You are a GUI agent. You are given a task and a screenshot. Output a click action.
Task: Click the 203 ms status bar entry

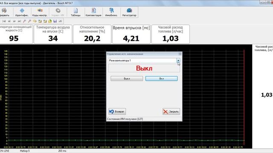[x=62, y=151]
